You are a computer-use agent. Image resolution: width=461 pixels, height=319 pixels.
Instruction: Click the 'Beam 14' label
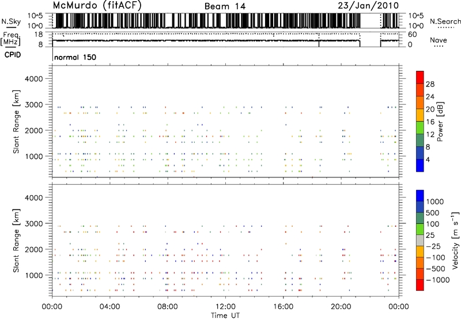[225, 6]
